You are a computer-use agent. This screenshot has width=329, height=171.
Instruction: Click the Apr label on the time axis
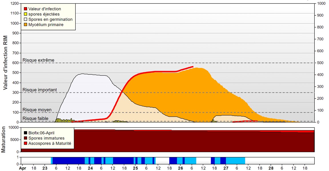[22, 168]
